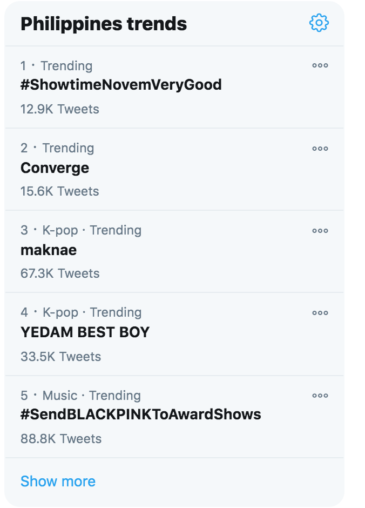Open the YEDAM BEST BOY trend
Image resolution: width=365 pixels, height=508 pixels.
pos(85,332)
